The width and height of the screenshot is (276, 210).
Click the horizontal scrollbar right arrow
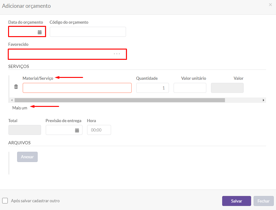[263, 100]
